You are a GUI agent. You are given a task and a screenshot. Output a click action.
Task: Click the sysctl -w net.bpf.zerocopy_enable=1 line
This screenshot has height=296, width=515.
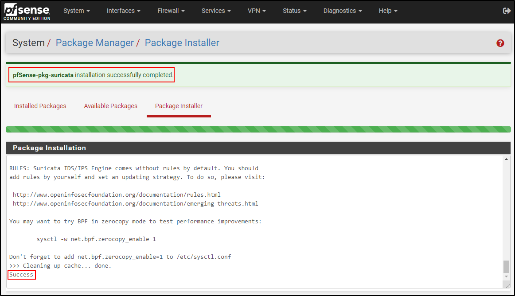(x=96, y=239)
